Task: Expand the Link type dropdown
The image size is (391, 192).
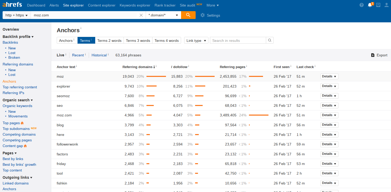Action: [x=196, y=40]
